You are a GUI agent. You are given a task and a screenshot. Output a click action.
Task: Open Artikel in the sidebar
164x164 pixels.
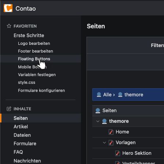coord(21,126)
